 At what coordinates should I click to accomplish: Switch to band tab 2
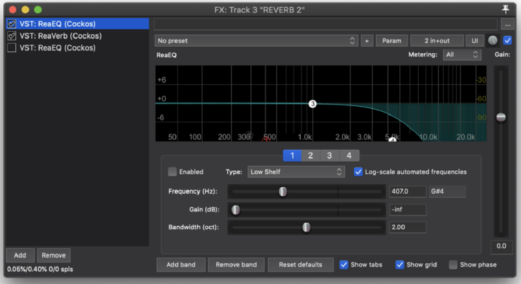[311, 155]
